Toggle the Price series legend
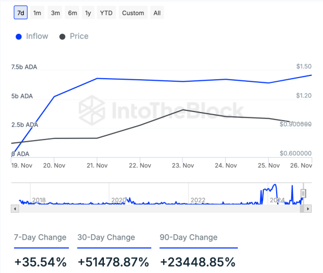Viewport: 323px width, 273px height. click(74, 36)
